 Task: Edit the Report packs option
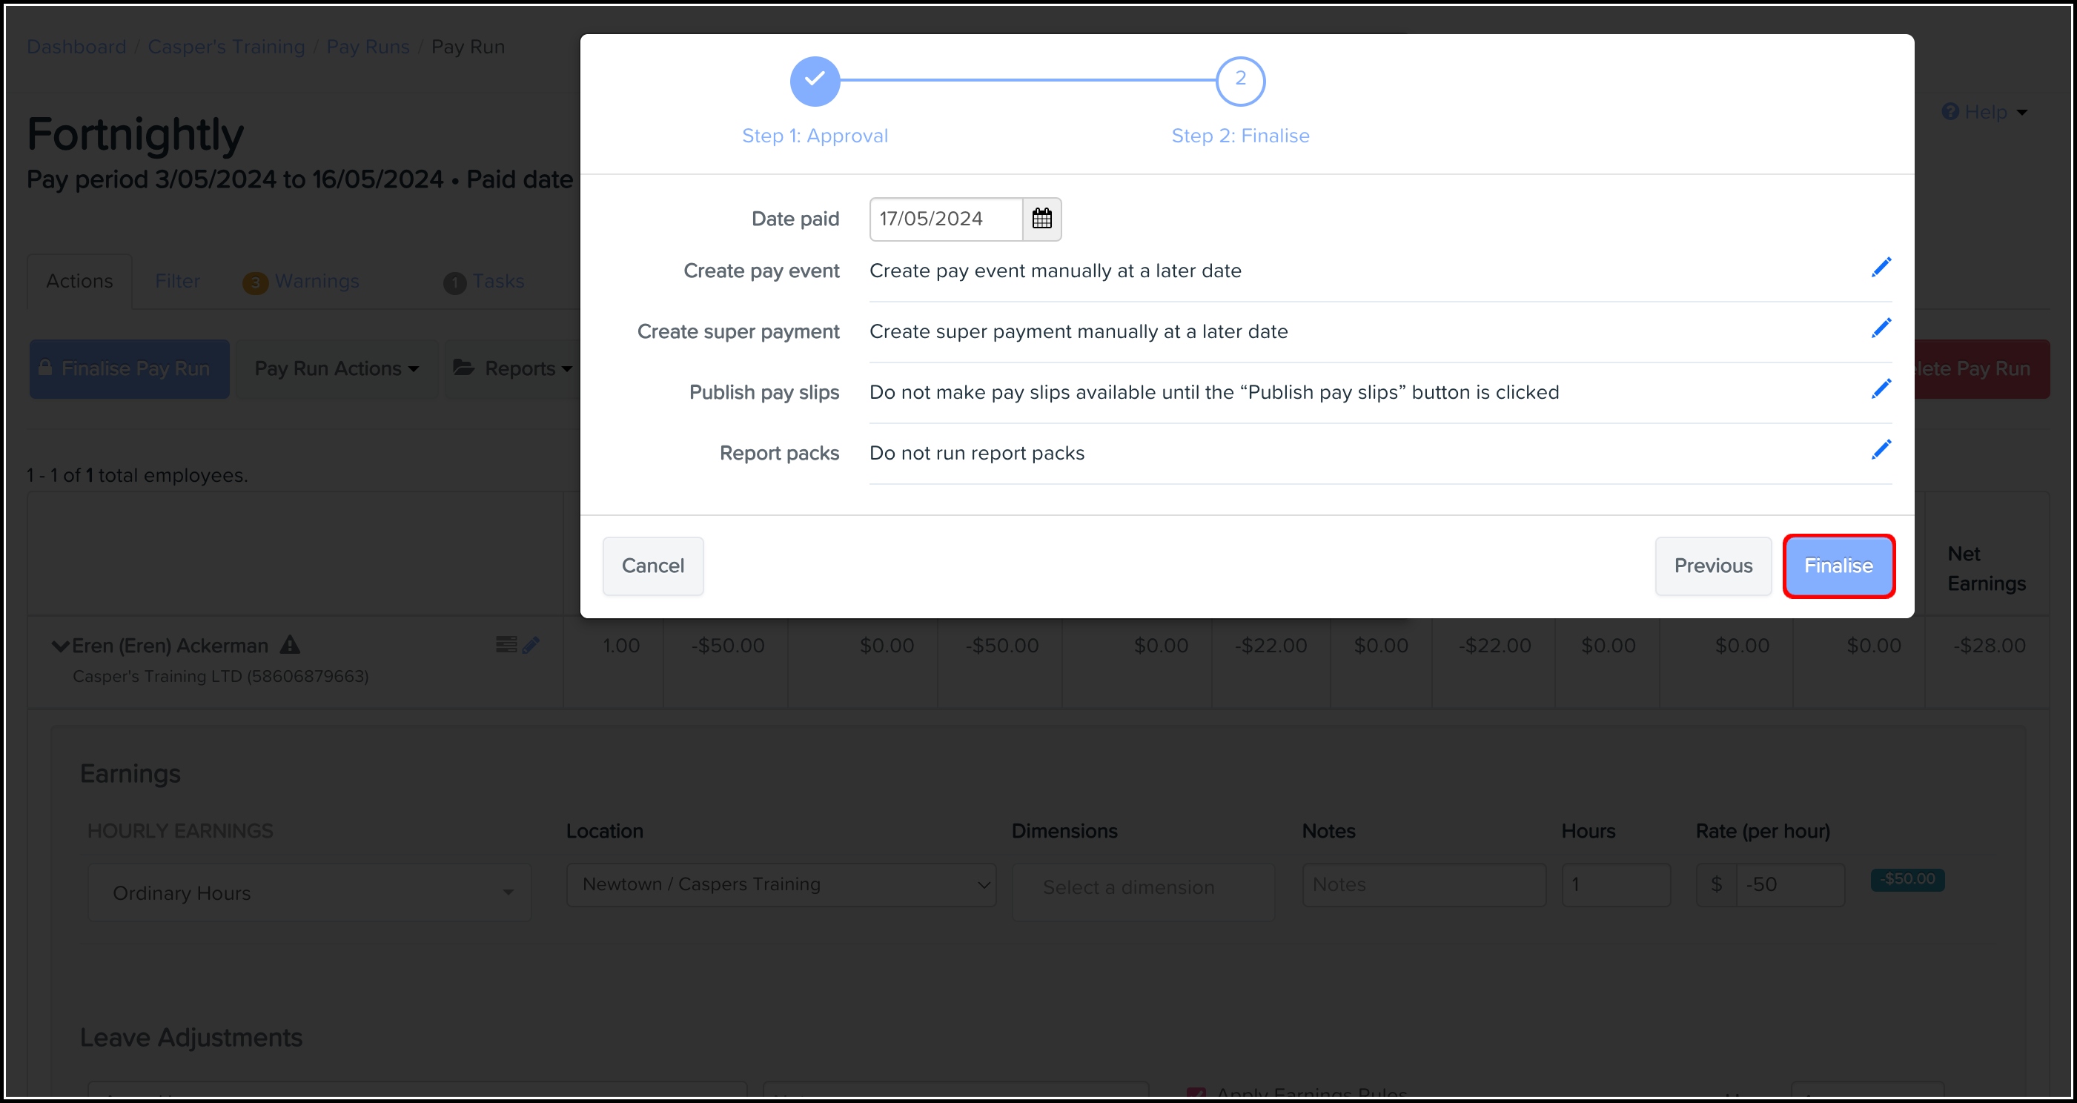pos(1881,450)
